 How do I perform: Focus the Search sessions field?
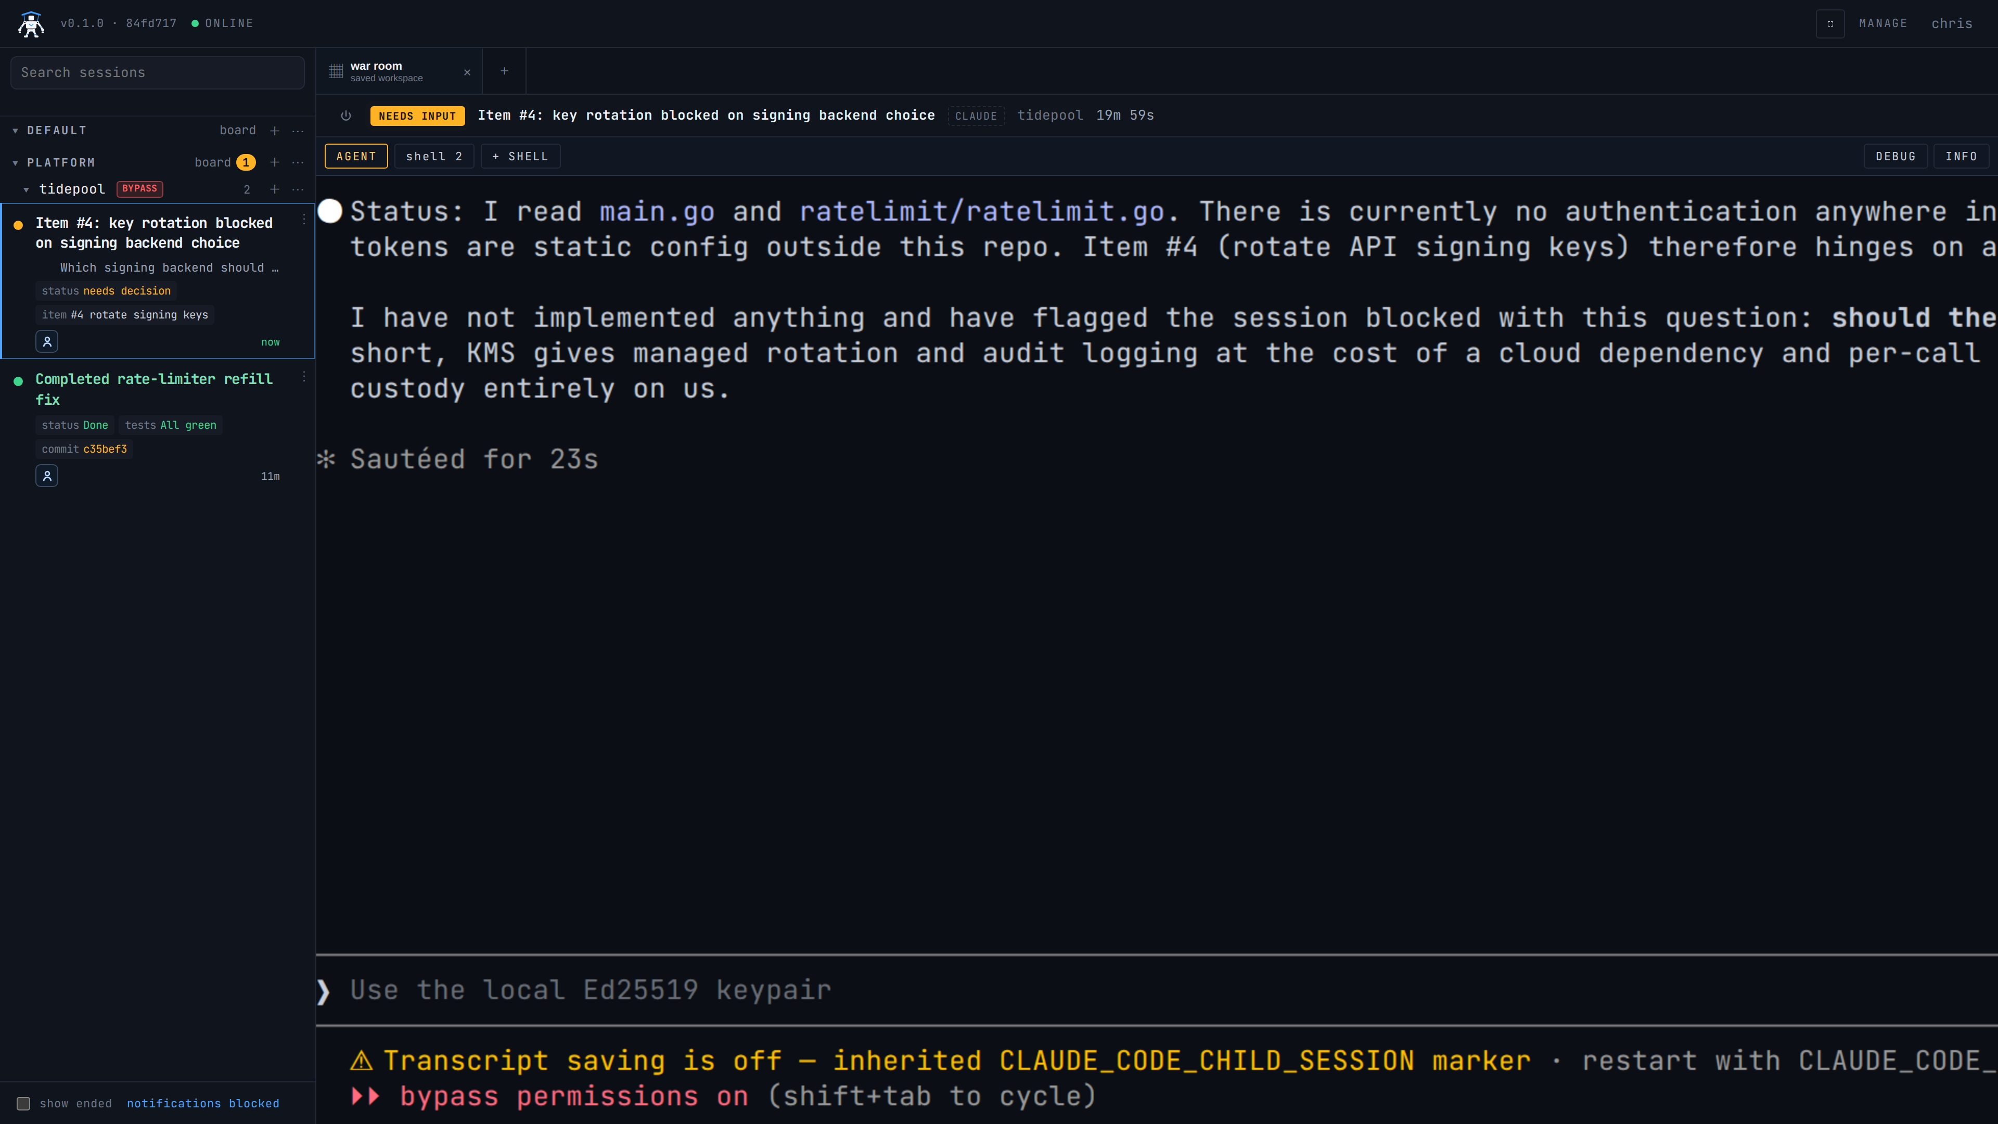(x=158, y=72)
